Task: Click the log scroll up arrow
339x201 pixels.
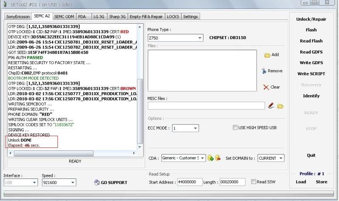Action: [x=140, y=27]
